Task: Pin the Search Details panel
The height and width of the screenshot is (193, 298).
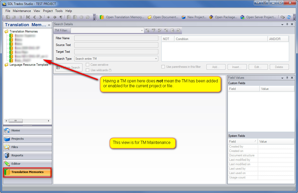Action: point(287,24)
